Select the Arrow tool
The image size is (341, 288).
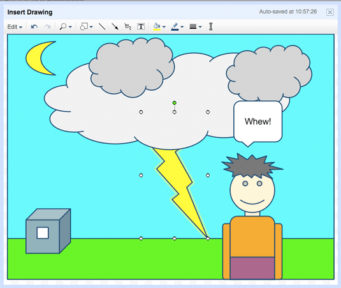coord(115,27)
